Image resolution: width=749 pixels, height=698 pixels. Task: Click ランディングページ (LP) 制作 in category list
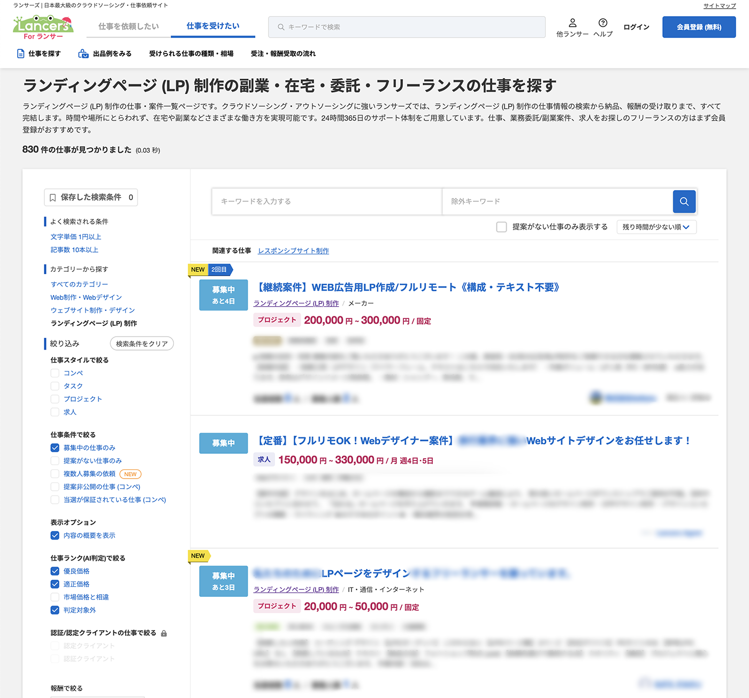coord(94,323)
